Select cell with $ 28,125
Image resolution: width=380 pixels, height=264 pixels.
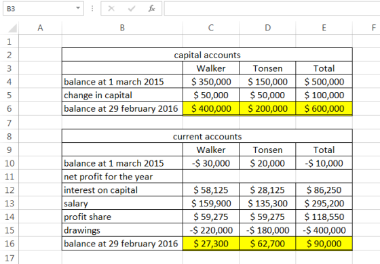(267, 190)
